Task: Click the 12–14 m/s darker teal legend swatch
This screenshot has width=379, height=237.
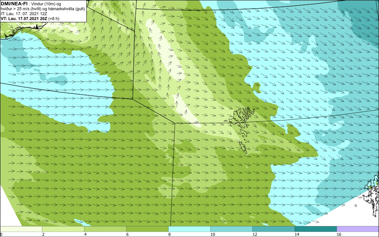Action: pos(273,229)
